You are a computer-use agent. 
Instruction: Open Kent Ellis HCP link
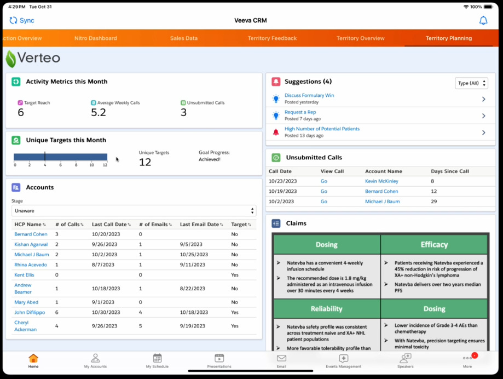[x=24, y=275]
